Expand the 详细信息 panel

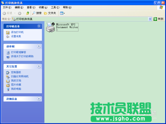point(39,99)
